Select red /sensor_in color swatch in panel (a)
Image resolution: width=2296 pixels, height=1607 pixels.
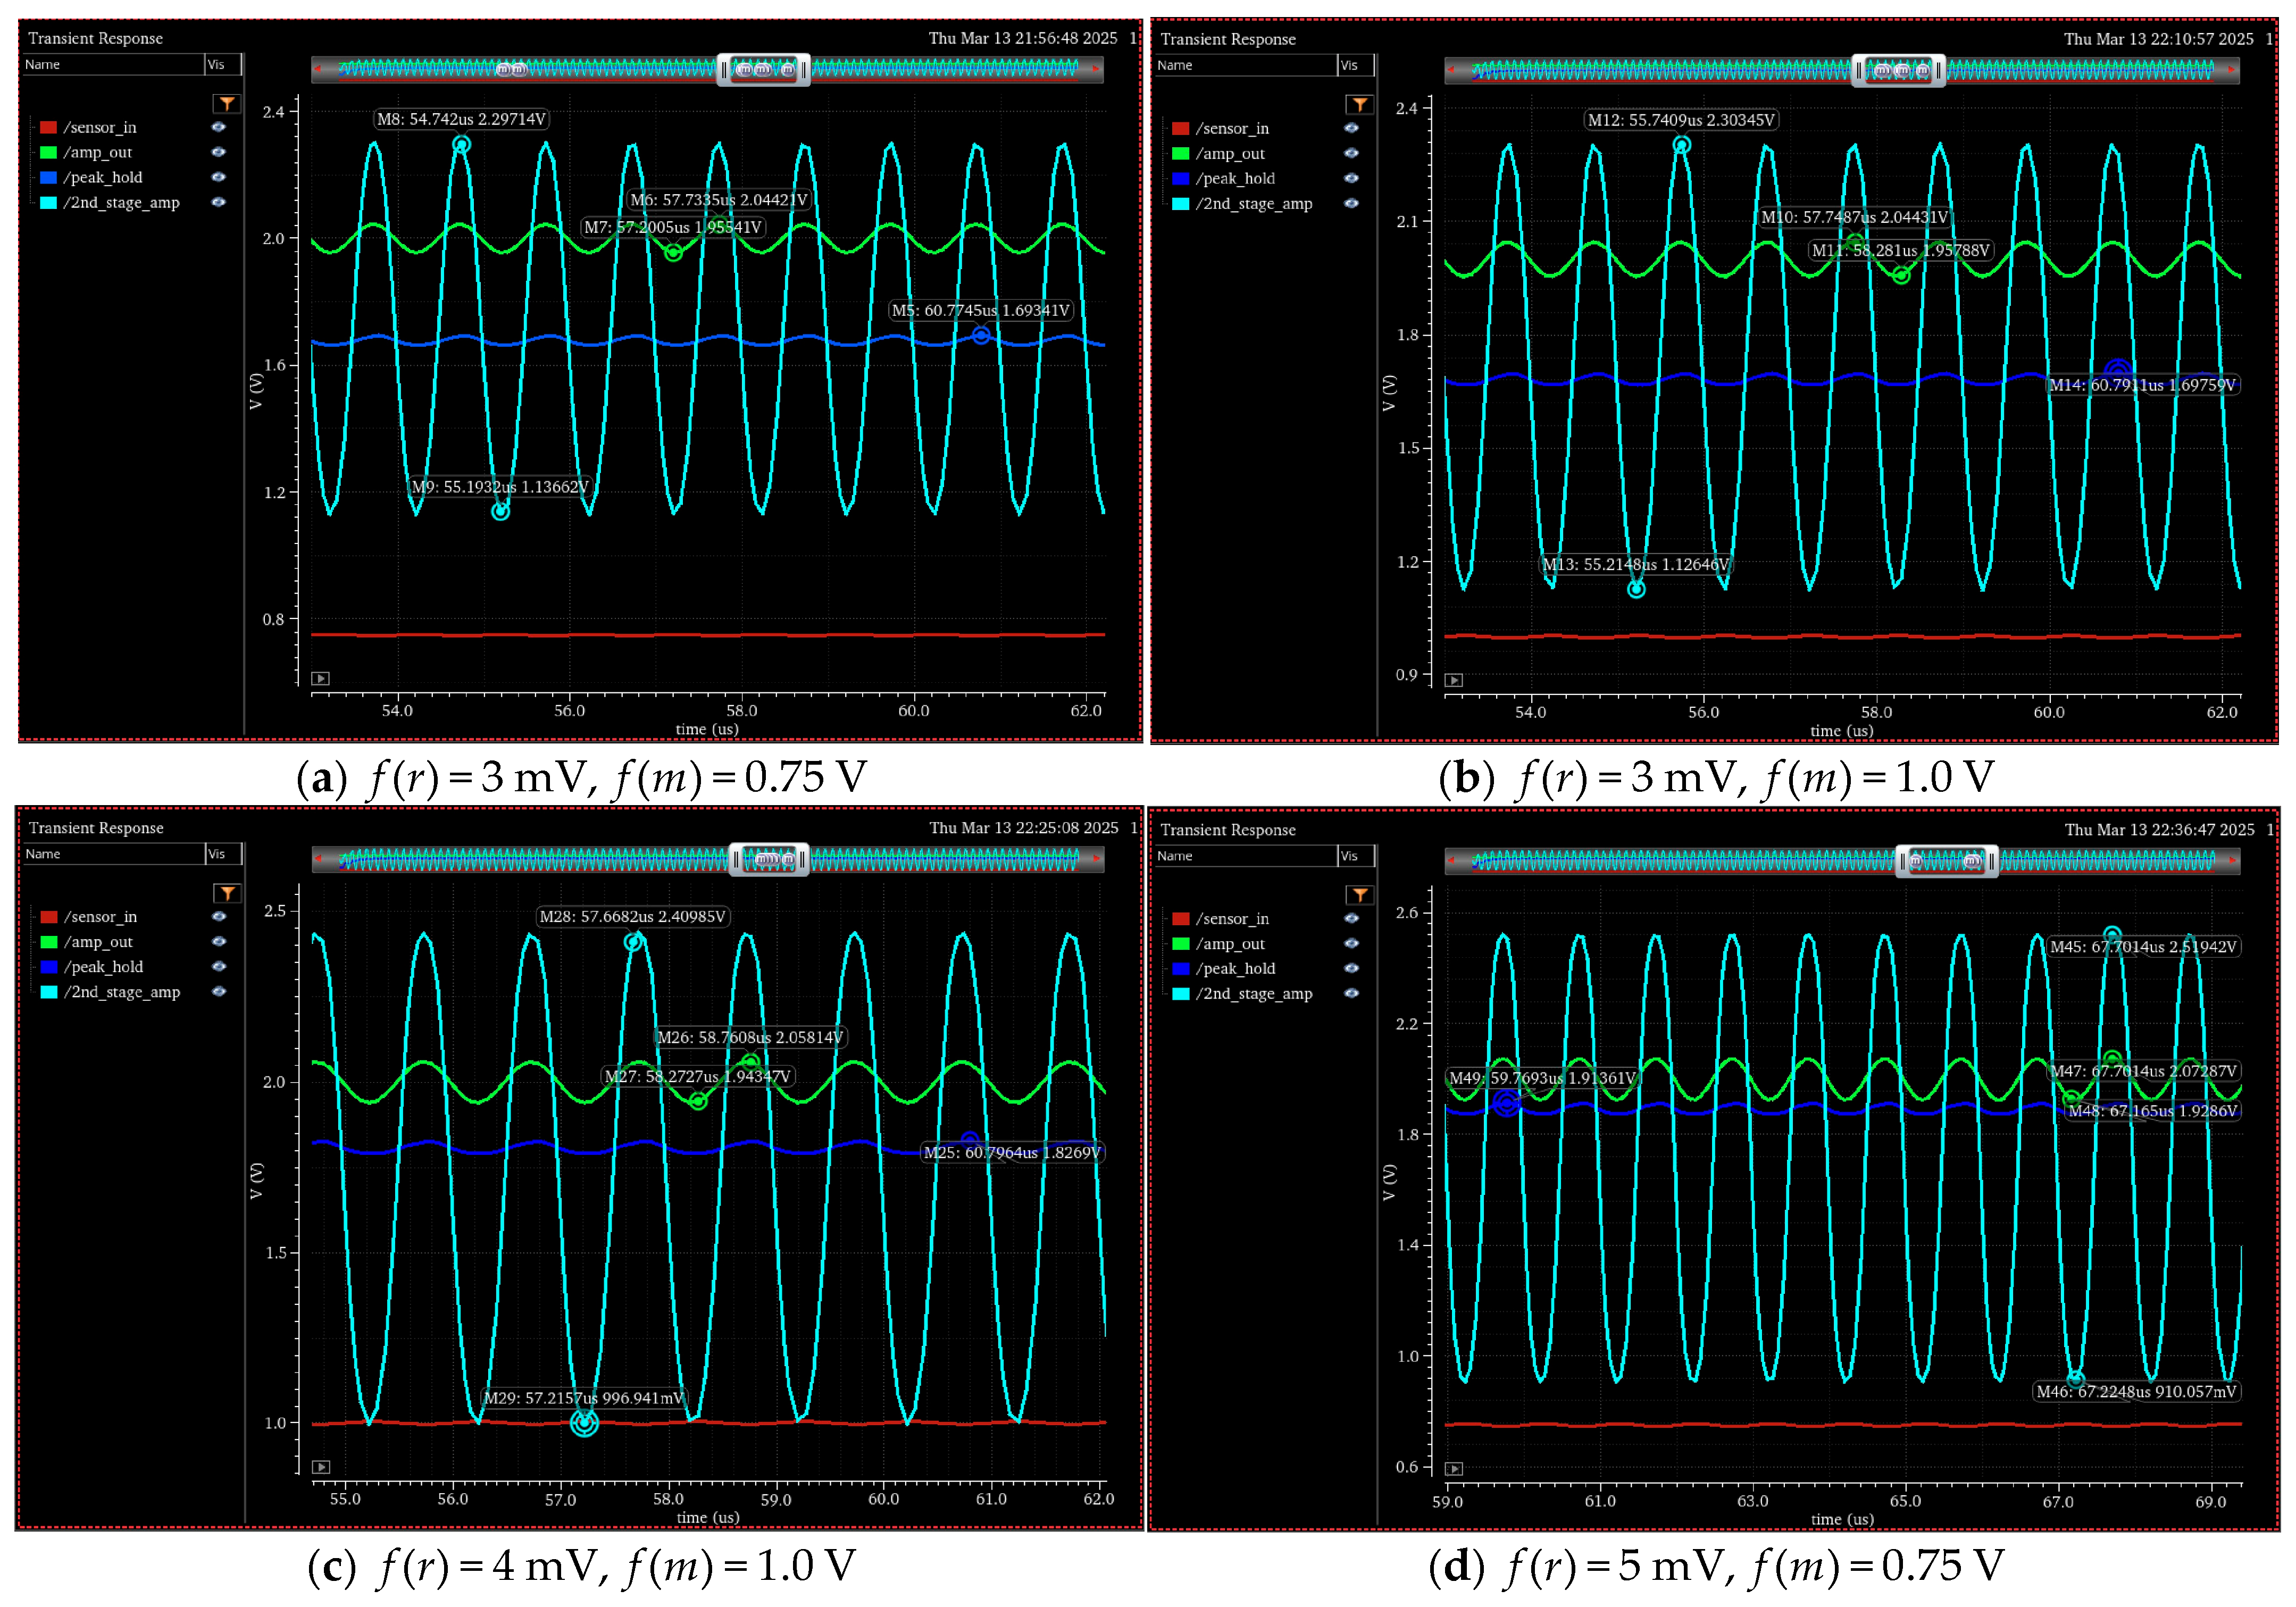[x=48, y=127]
